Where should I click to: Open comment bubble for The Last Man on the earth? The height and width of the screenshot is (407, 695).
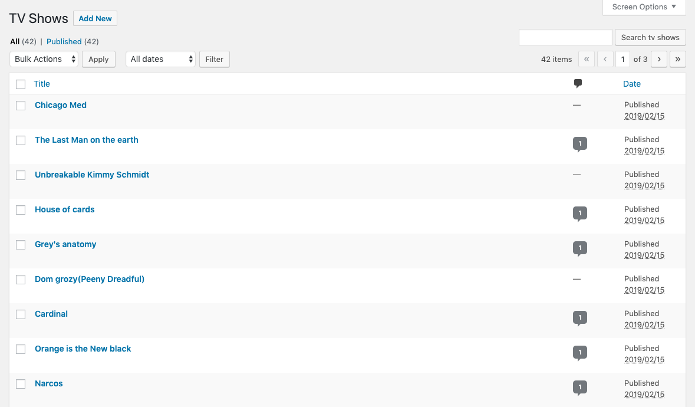pos(580,144)
